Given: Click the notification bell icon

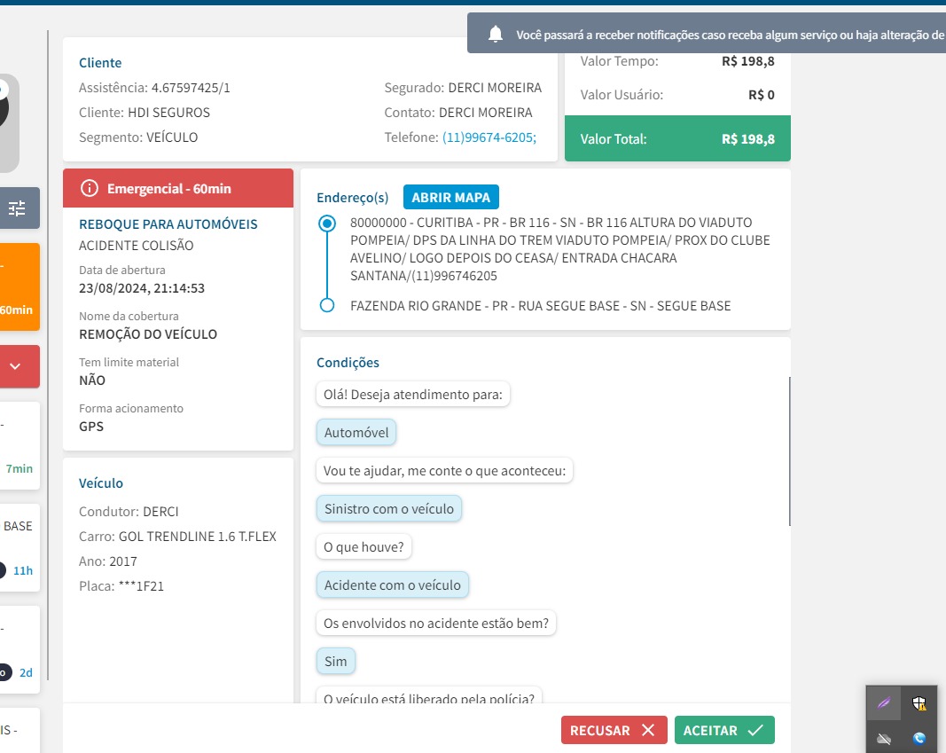Looking at the screenshot, I should click(x=496, y=35).
